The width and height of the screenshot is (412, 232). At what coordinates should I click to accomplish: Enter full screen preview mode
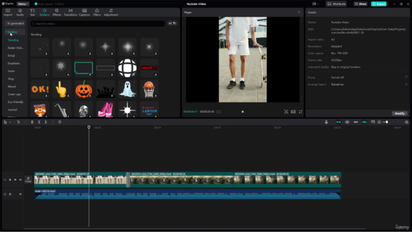[301, 111]
